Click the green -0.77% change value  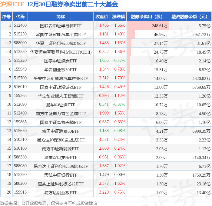(x=119, y=60)
